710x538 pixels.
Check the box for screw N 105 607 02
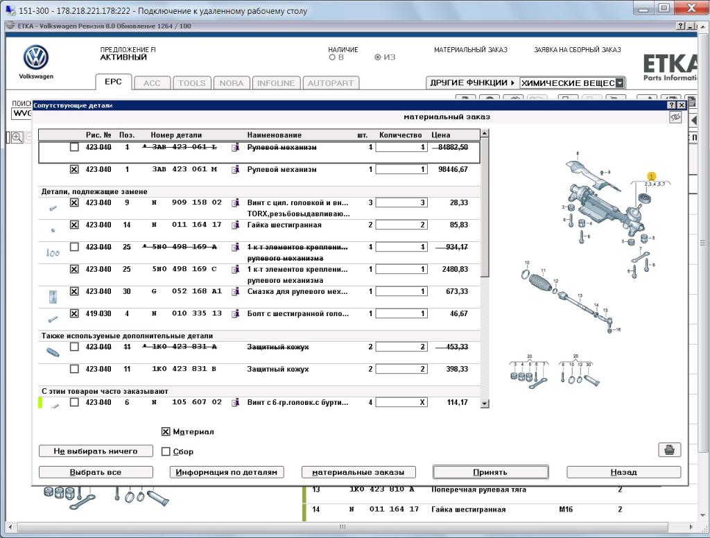74,402
